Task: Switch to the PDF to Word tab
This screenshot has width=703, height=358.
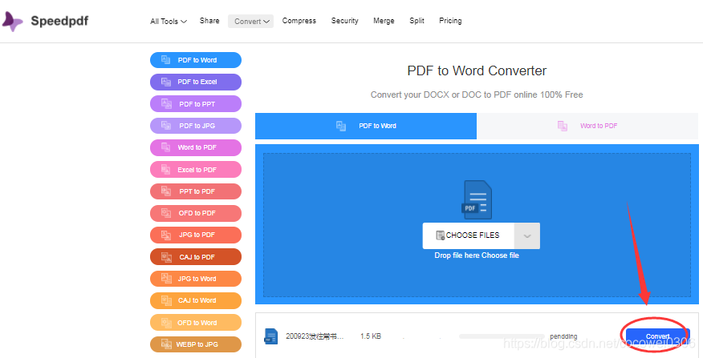Action: click(x=366, y=126)
